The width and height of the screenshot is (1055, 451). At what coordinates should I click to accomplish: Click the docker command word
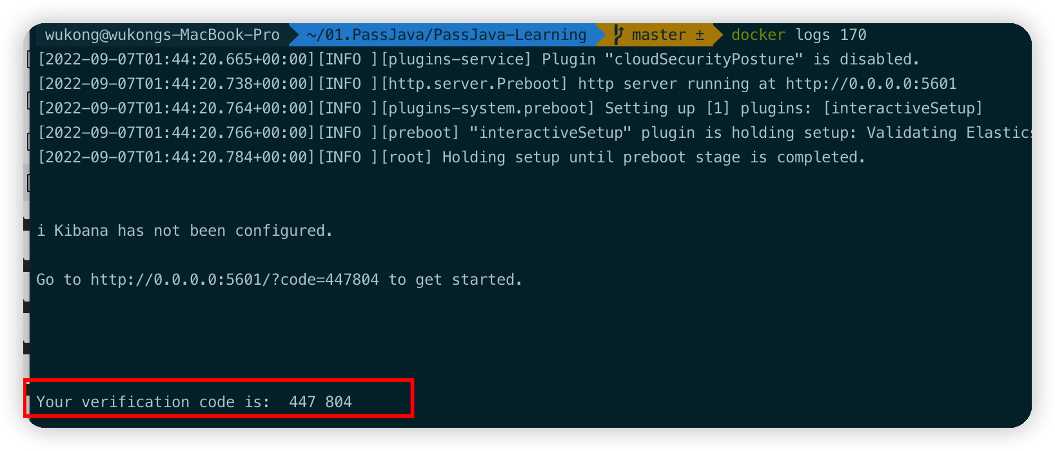(758, 35)
